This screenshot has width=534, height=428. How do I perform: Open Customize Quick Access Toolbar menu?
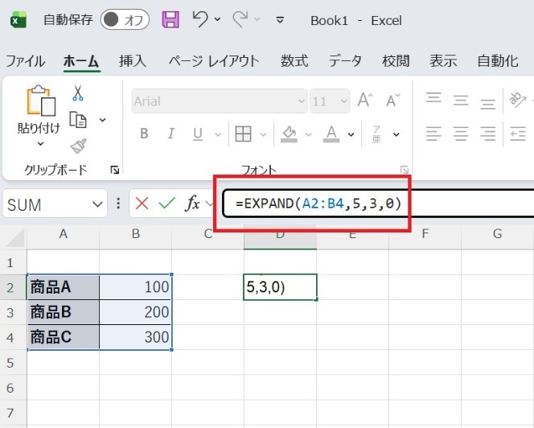(280, 20)
